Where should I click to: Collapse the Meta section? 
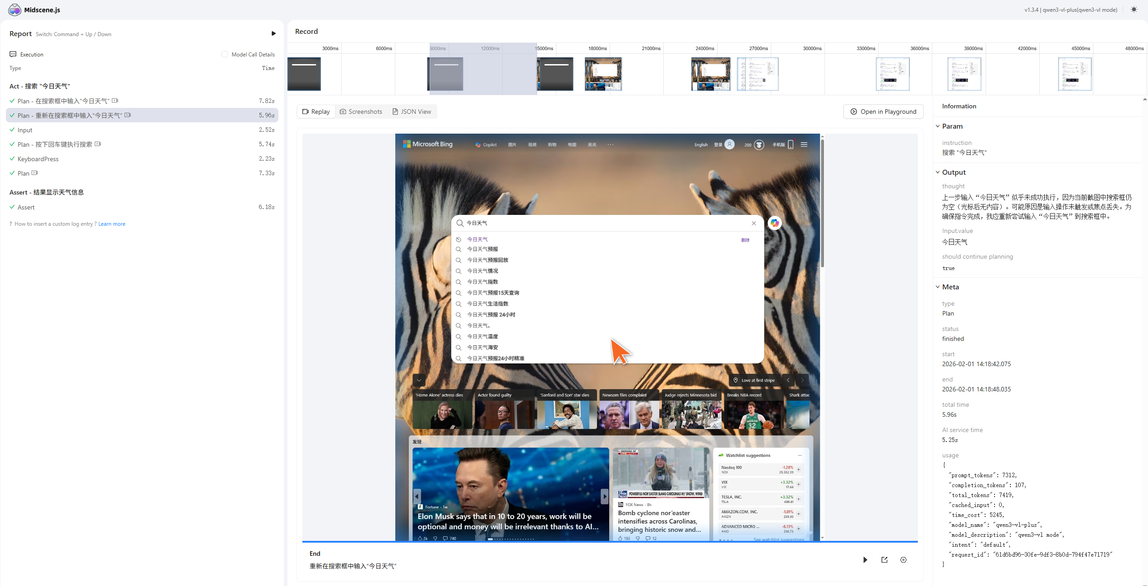point(938,287)
